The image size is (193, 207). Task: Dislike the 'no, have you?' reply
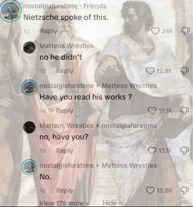coord(185,150)
